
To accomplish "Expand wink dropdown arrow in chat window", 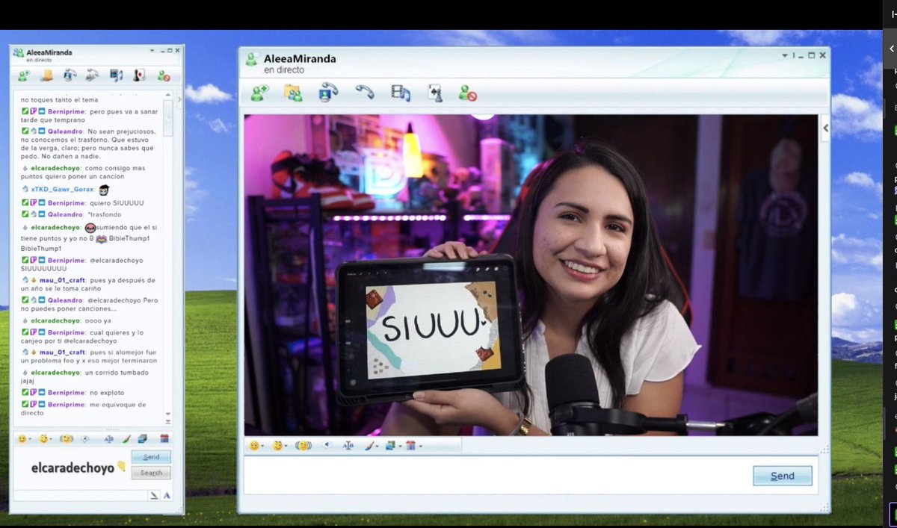I will tap(52, 440).
